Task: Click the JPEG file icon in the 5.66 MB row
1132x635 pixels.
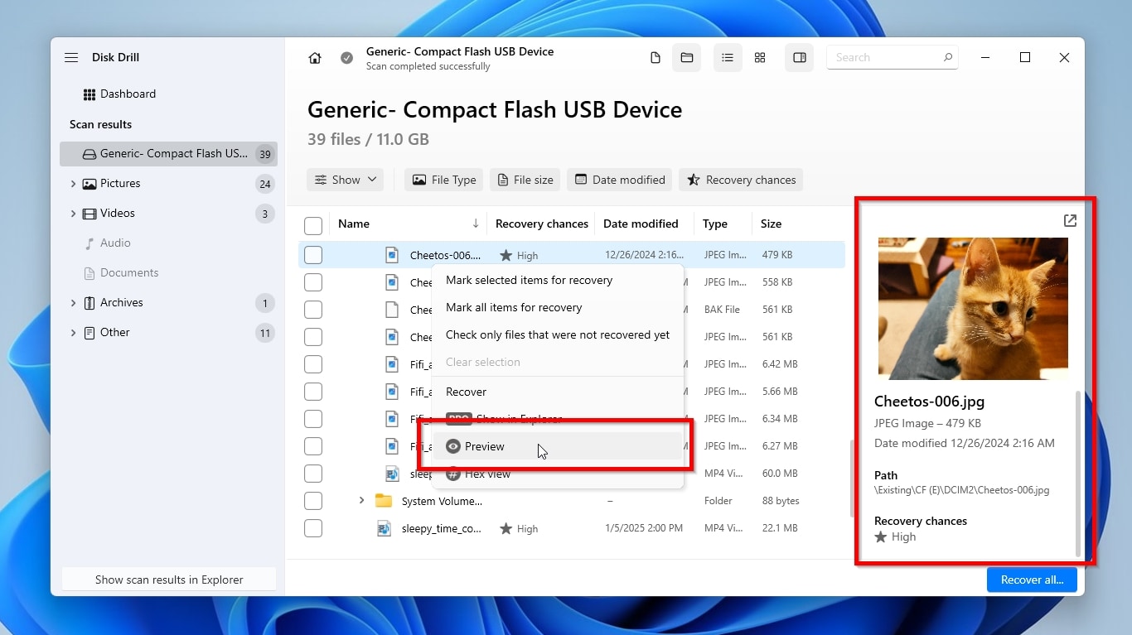Action: (392, 392)
